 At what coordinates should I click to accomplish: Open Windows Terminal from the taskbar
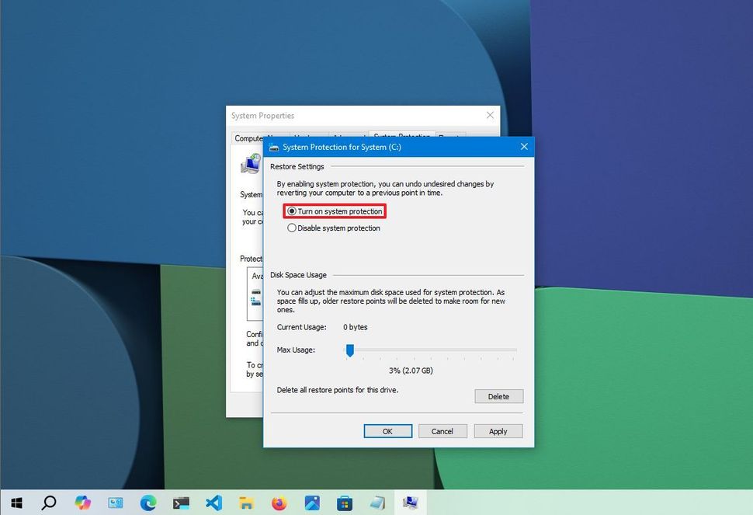181,503
